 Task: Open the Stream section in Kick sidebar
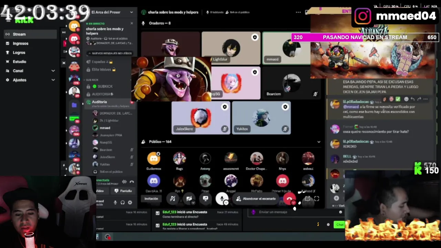click(x=30, y=34)
